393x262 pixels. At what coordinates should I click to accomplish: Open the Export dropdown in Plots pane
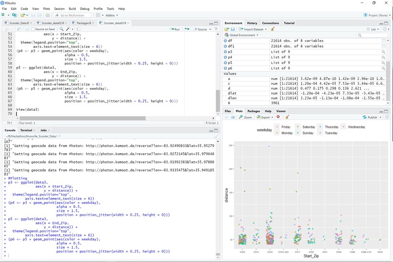coord(265,117)
